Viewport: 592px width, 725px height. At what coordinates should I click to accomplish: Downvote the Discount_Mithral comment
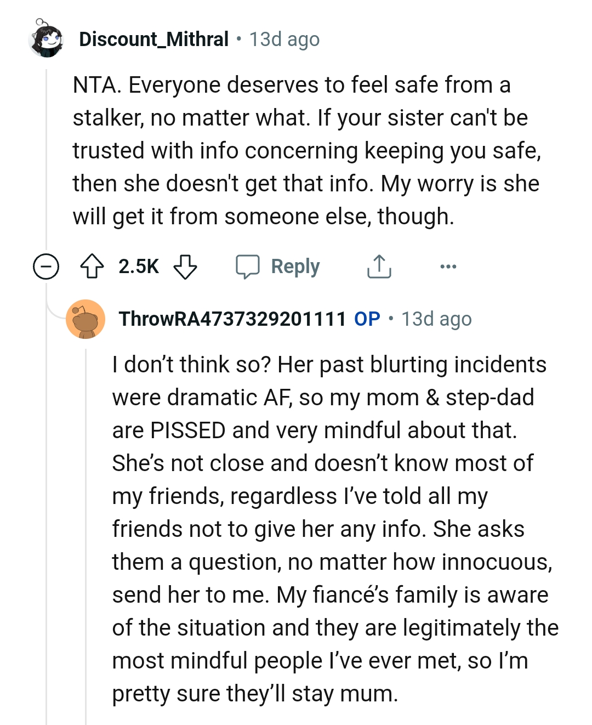[x=185, y=267]
